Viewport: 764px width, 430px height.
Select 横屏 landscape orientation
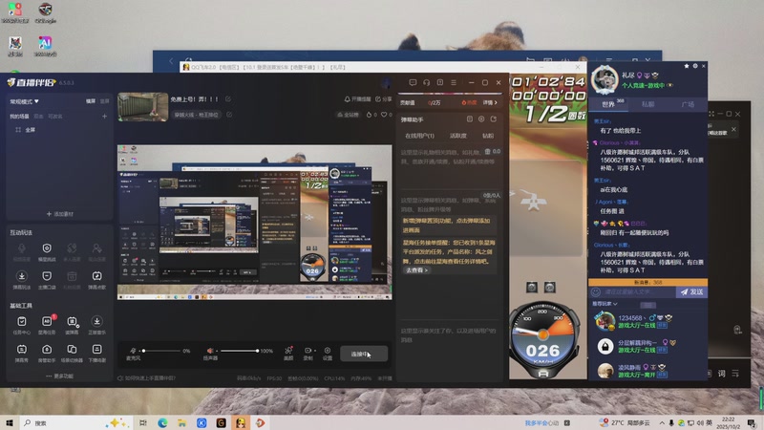tap(91, 101)
